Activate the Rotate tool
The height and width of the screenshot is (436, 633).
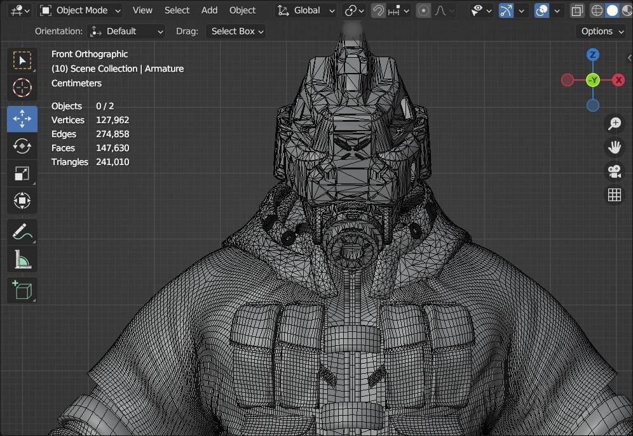coord(22,146)
